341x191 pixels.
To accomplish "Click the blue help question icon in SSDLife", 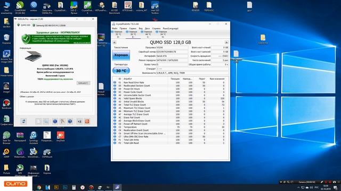I will coord(70,121).
